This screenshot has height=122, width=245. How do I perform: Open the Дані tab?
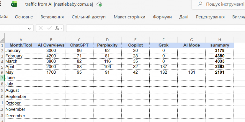(x=184, y=17)
